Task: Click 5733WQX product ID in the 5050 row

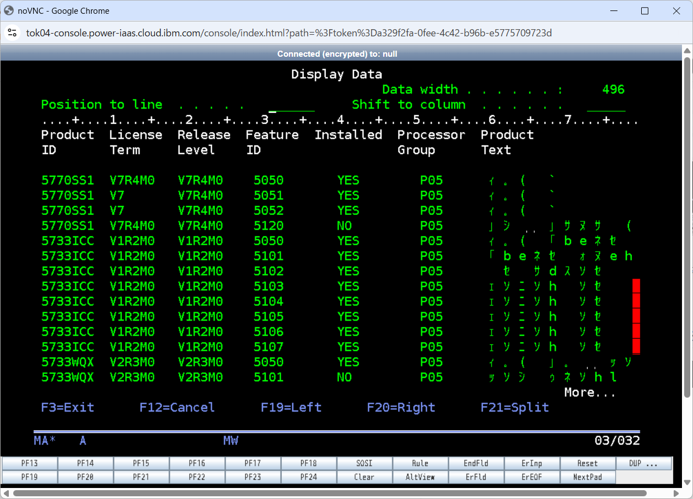Action: point(68,362)
